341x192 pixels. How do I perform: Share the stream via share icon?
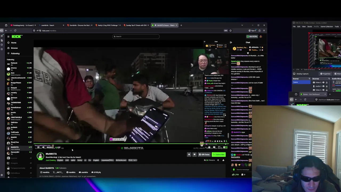[x=218, y=160]
